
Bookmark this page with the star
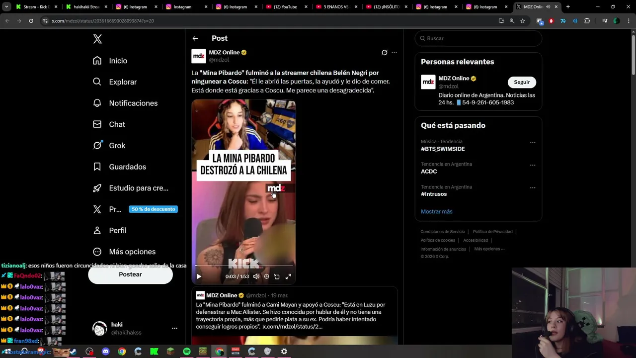point(523,21)
